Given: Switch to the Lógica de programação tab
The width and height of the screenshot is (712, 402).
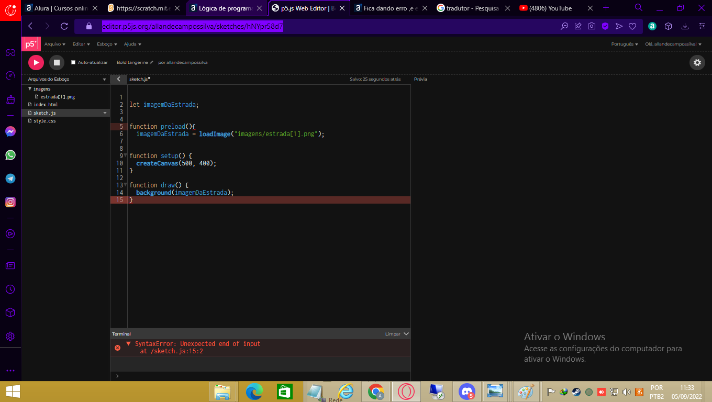Looking at the screenshot, I should pos(227,8).
